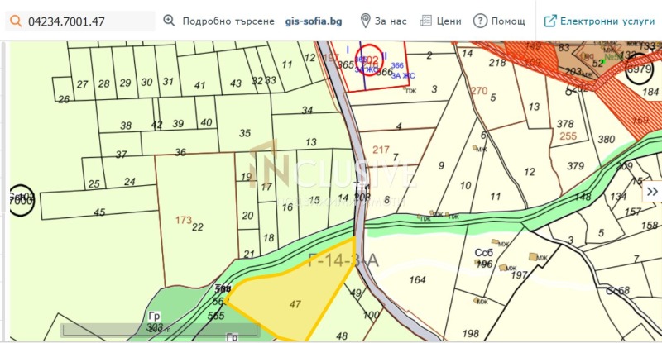Open Електронни услуги link
The image size is (662, 343).
pyautogui.click(x=607, y=21)
